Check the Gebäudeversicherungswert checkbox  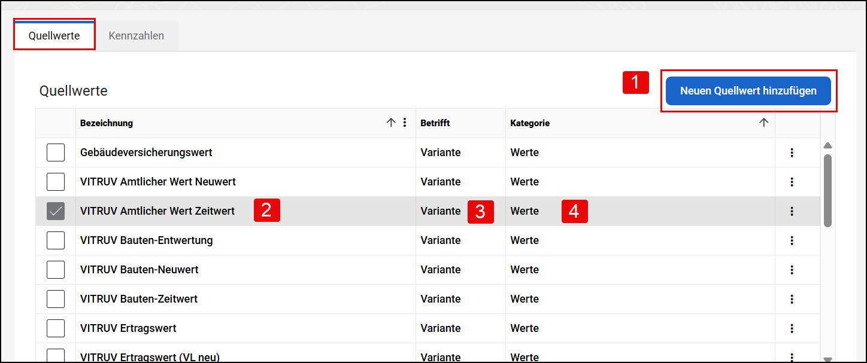[56, 152]
